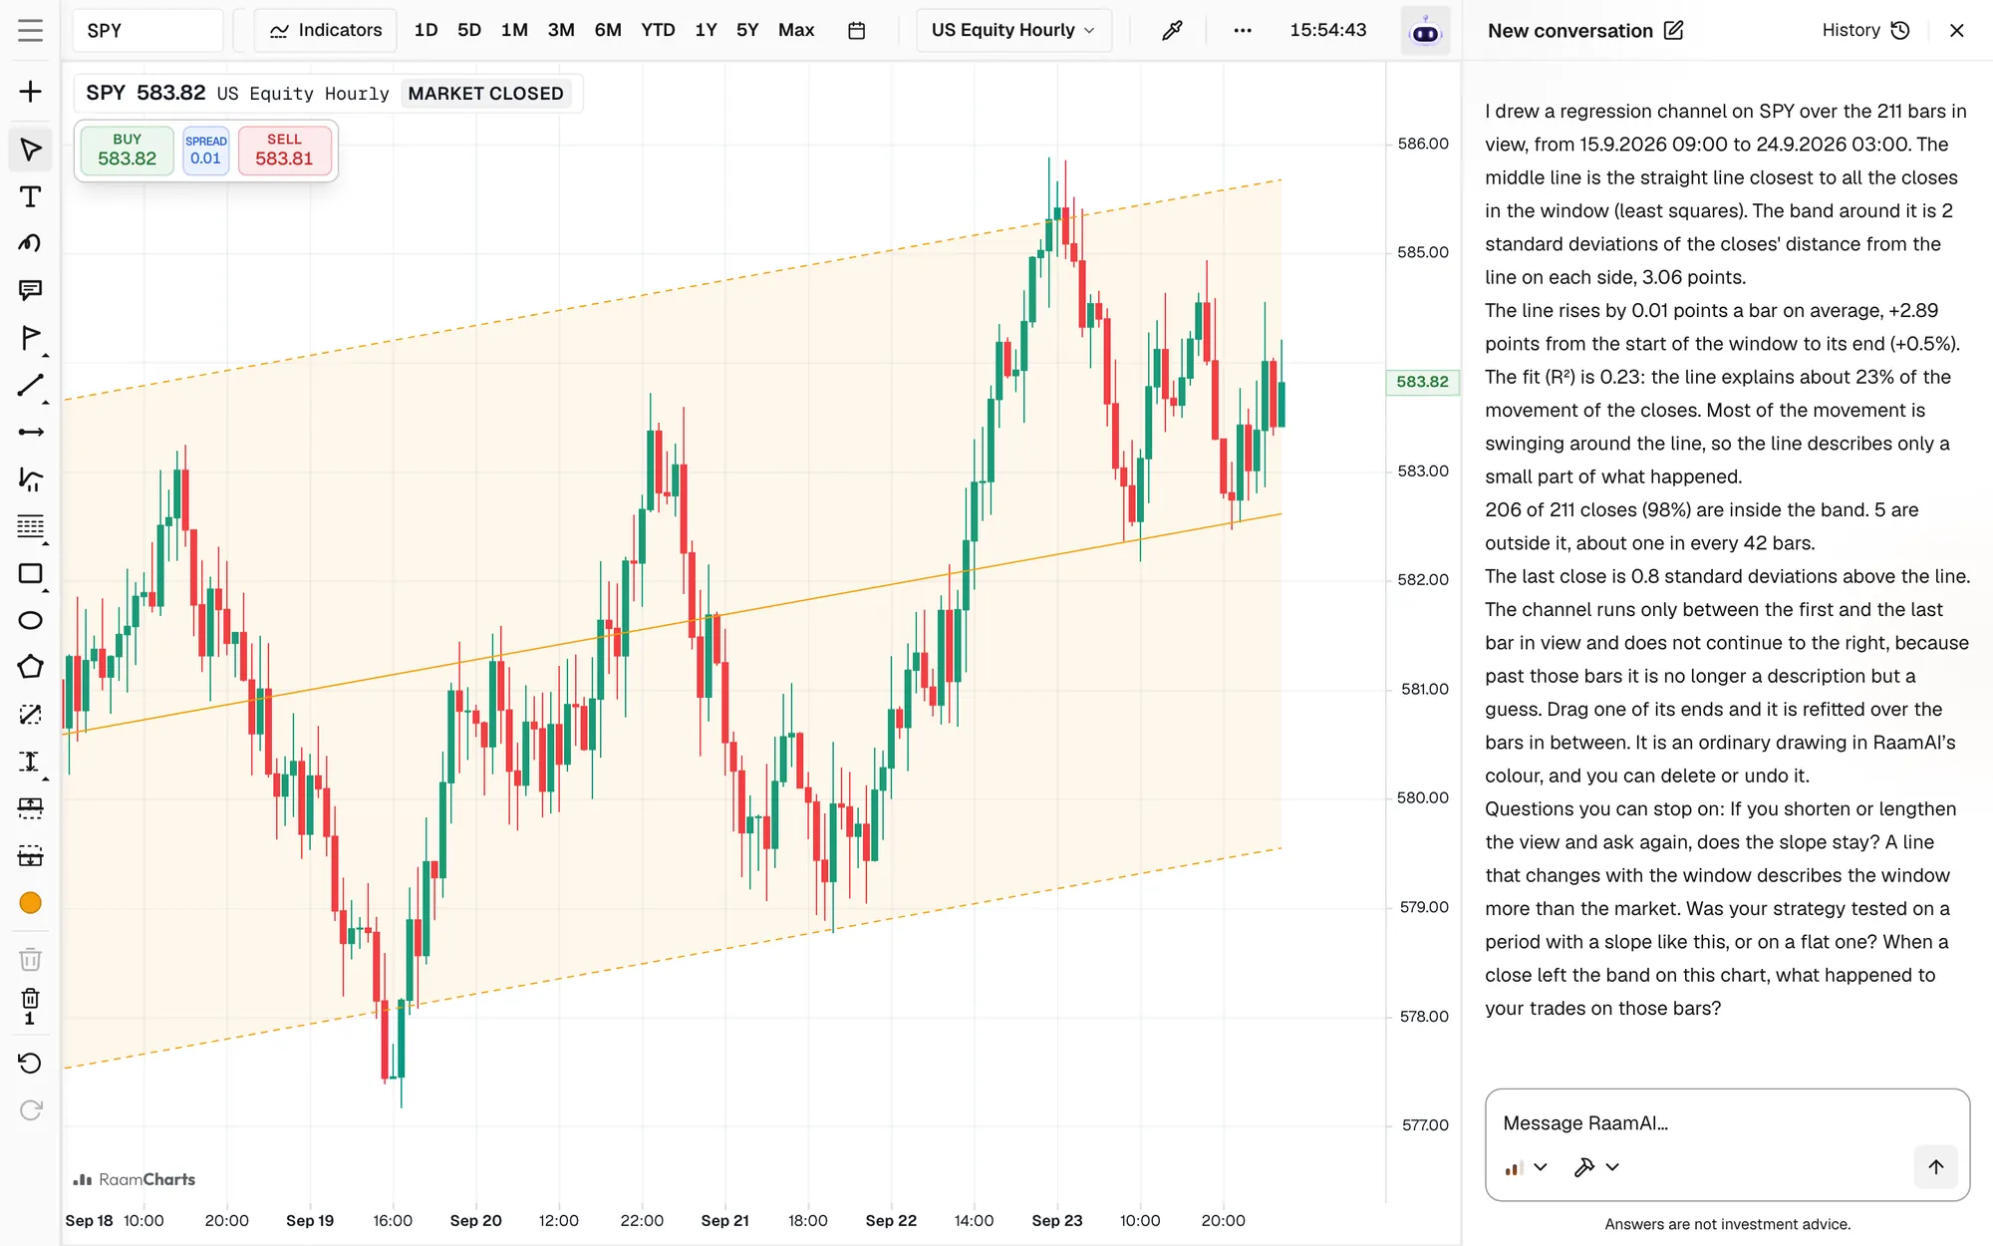Open conversation History
Image resolution: width=1993 pixels, height=1246 pixels.
[1865, 30]
